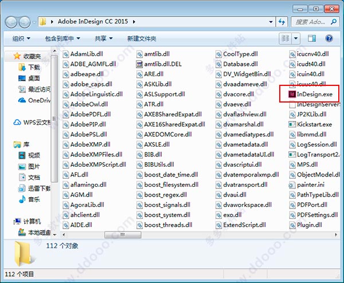Viewport: 344px width, 283px height.
Task: Select the AdobeLinguistic.dll file
Action: point(92,95)
